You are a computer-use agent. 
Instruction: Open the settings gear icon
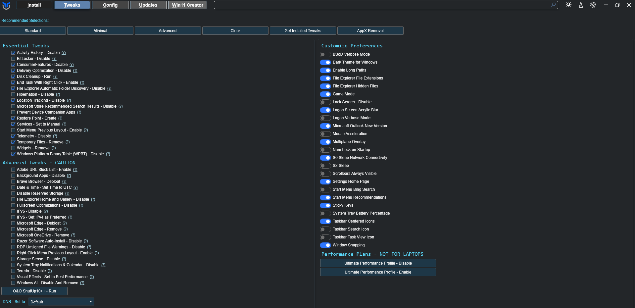pyautogui.click(x=593, y=5)
